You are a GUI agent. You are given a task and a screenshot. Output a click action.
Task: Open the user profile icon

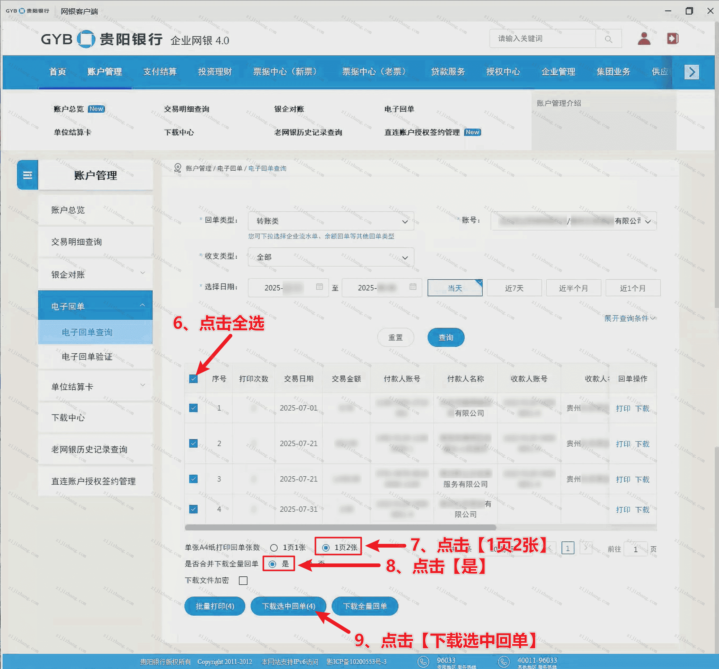coord(644,38)
